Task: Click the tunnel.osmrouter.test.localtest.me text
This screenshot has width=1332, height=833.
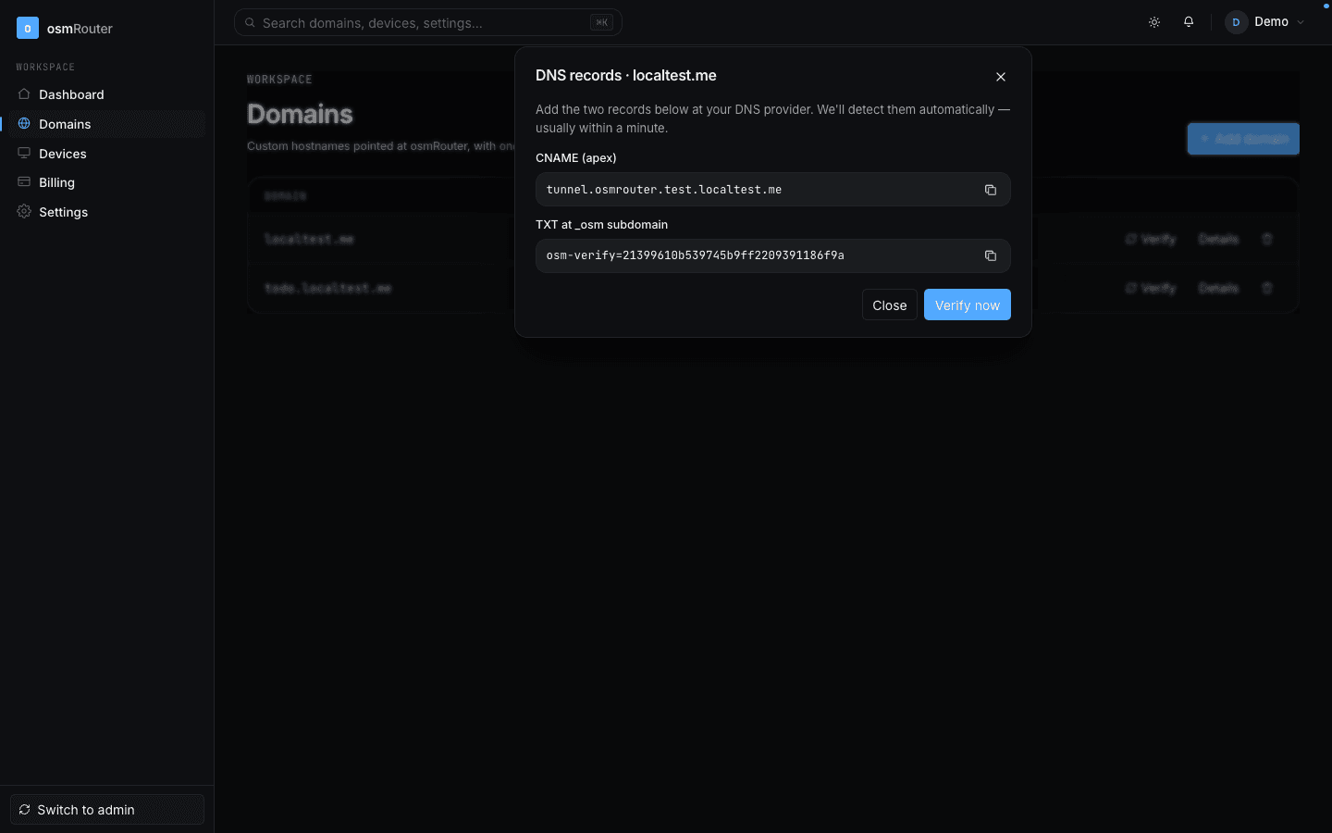Action: (663, 190)
